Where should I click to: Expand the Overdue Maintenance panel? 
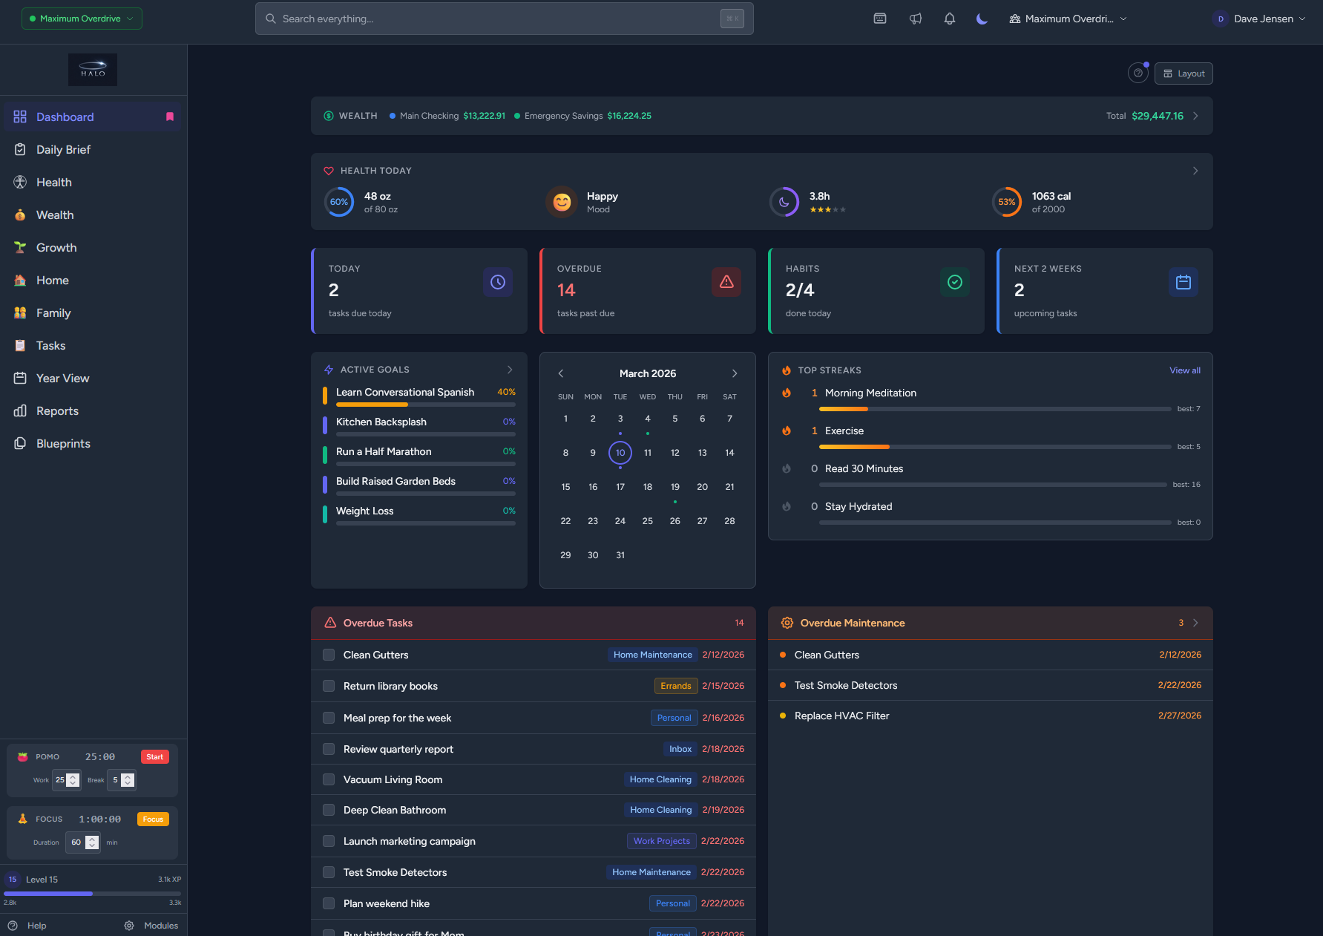click(x=1195, y=623)
